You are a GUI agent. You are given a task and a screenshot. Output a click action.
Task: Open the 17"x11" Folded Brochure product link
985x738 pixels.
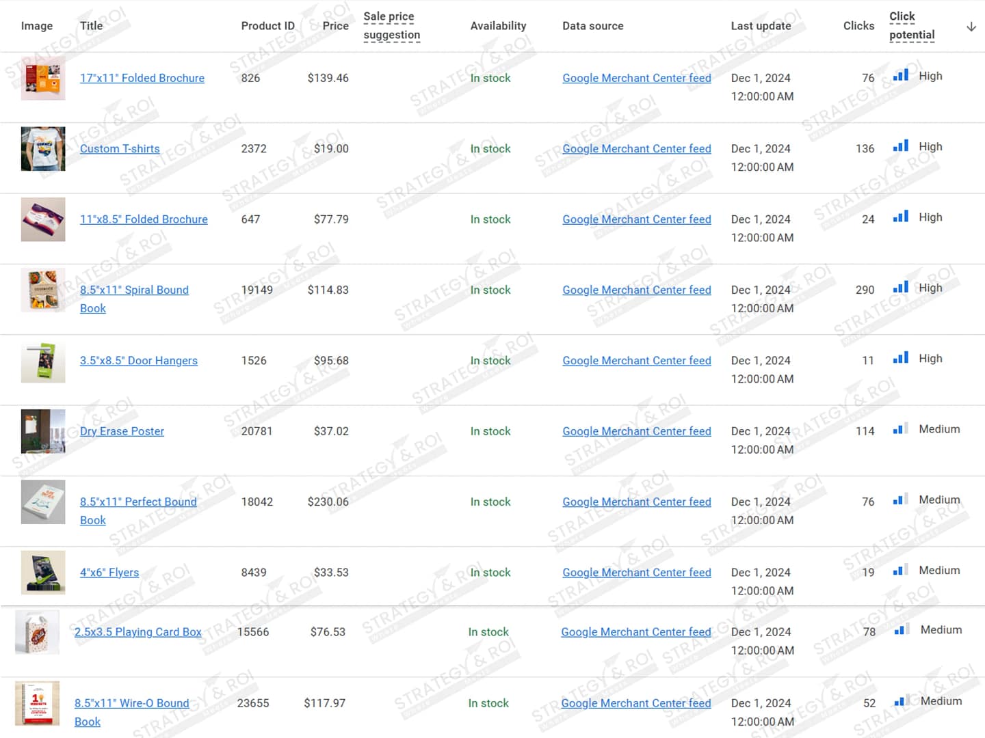142,78
